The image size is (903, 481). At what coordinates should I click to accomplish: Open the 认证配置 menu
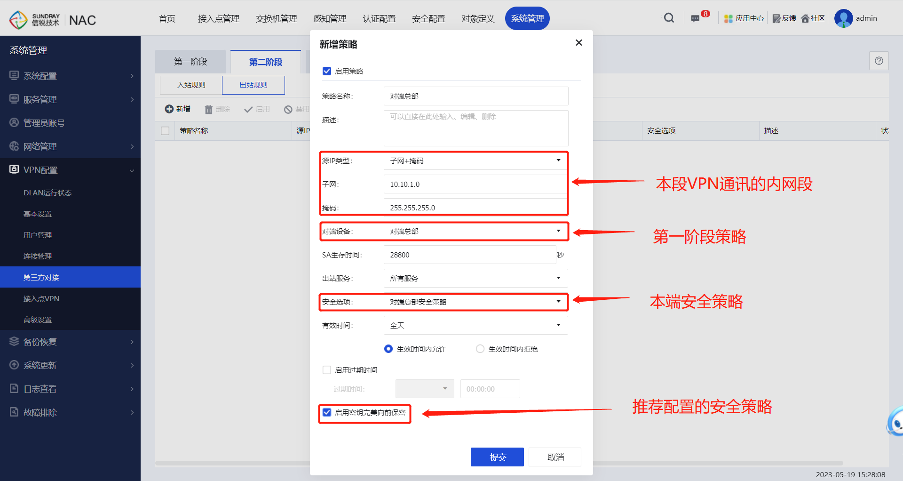pyautogui.click(x=379, y=18)
